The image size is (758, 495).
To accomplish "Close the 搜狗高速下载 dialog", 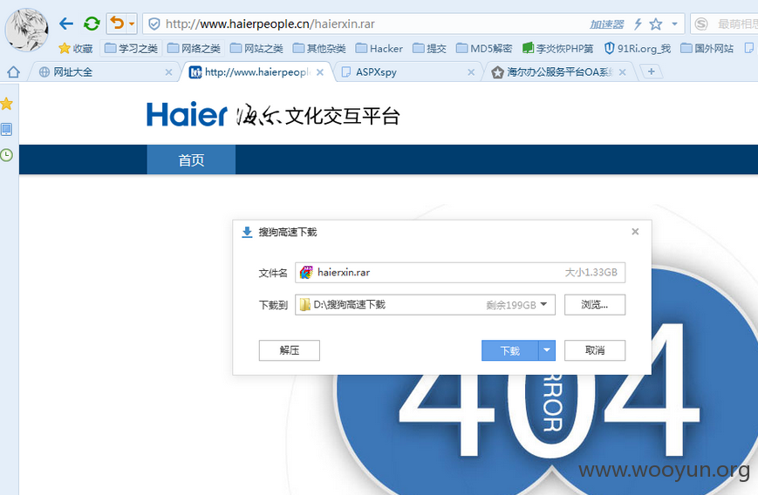I will [x=635, y=232].
